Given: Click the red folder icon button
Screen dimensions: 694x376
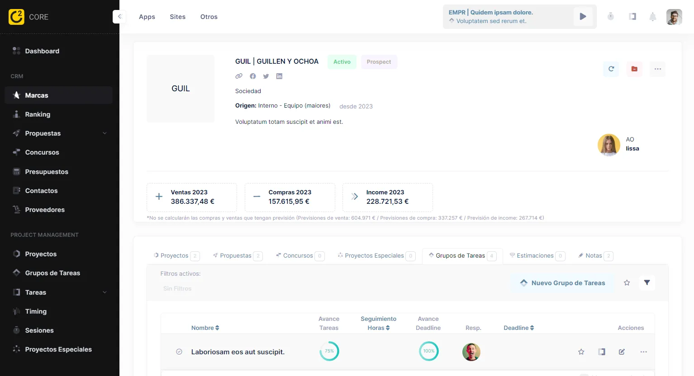Looking at the screenshot, I should click(634, 69).
